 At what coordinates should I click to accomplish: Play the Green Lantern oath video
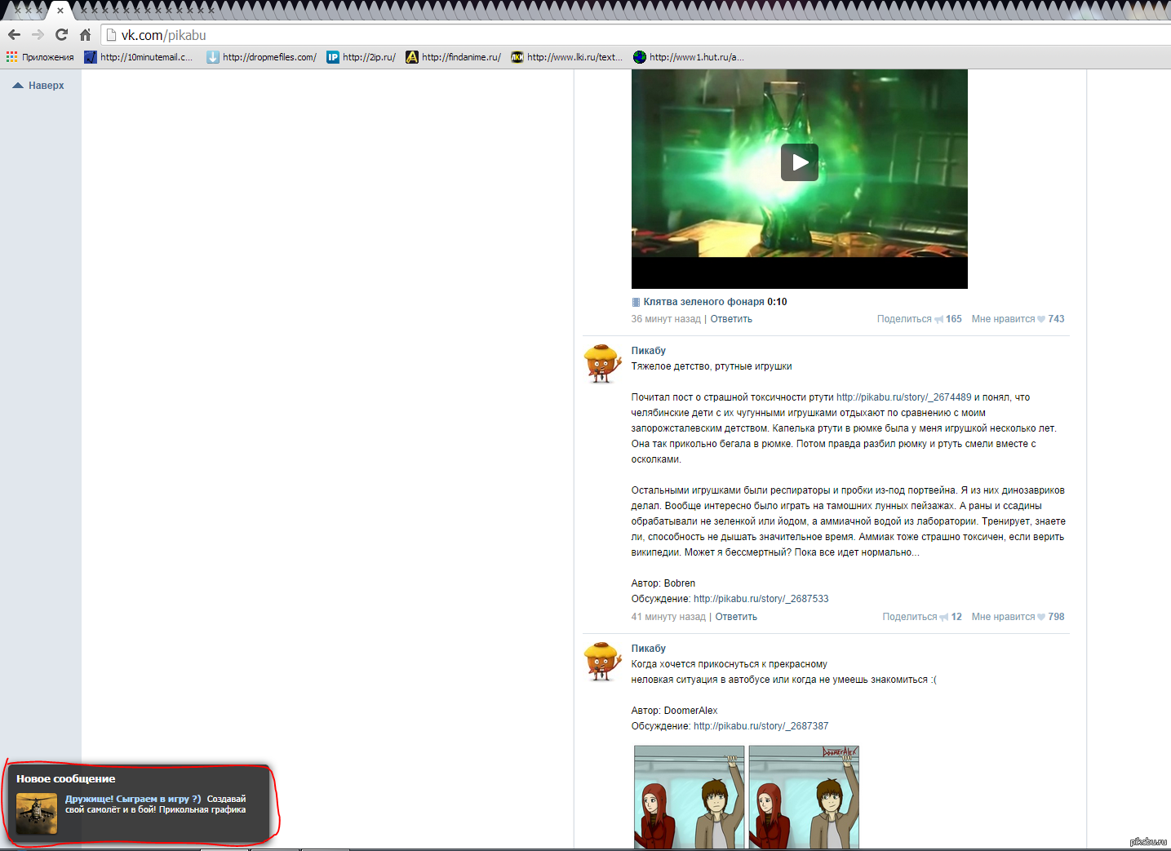(799, 162)
